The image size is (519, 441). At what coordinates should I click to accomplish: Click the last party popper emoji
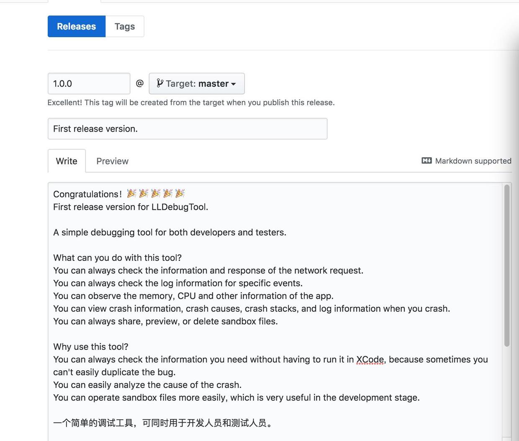point(180,193)
